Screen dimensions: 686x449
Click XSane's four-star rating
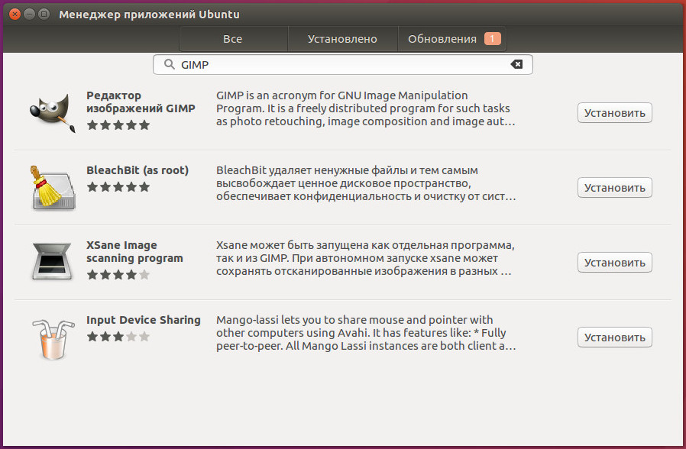(x=118, y=275)
